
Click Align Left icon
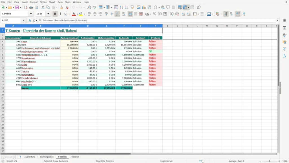89,14
